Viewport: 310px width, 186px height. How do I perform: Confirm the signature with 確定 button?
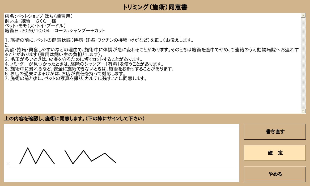coord(275,153)
